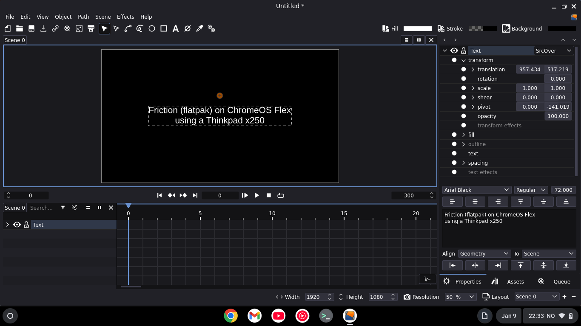Align text left
Image resolution: width=581 pixels, height=326 pixels.
[453, 202]
